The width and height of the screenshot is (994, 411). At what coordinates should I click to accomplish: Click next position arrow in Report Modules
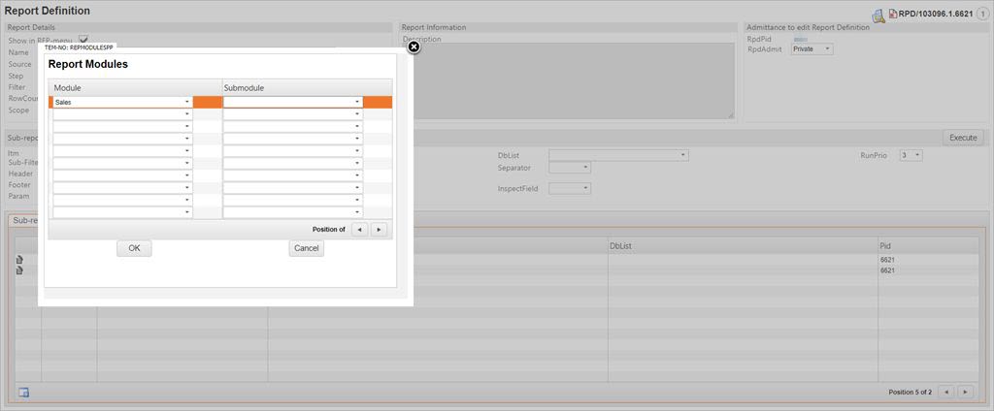(x=379, y=230)
